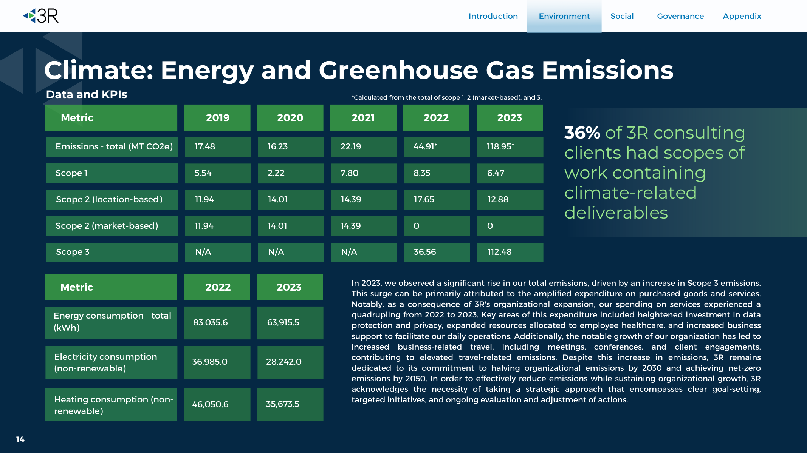Open the Introduction tab

click(x=493, y=16)
